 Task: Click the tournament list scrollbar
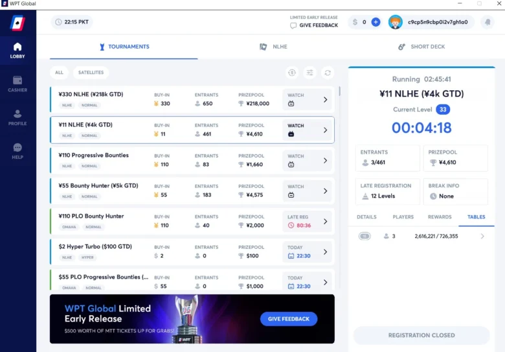click(339, 91)
